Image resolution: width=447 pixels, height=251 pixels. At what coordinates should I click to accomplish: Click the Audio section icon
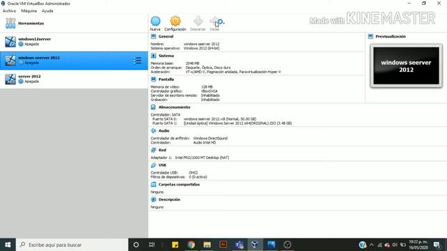154,130
